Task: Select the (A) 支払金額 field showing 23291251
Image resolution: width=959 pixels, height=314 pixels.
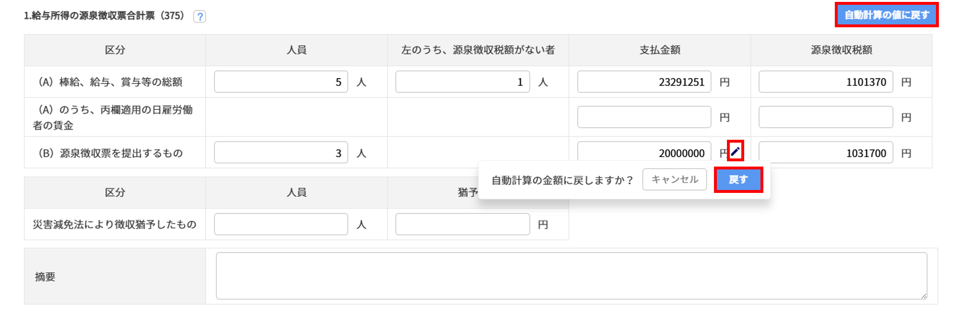Action: tap(644, 82)
